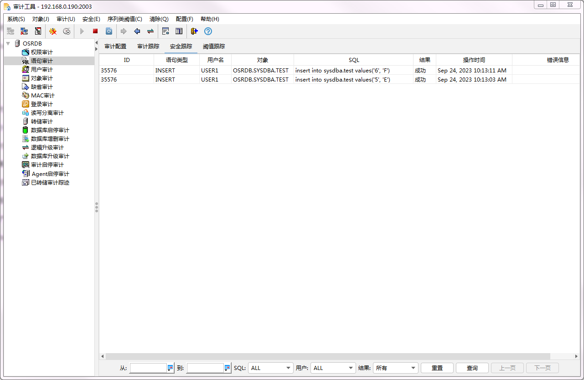Click the blue refresh icon in toolbar
The image size is (584, 380).
click(x=109, y=31)
